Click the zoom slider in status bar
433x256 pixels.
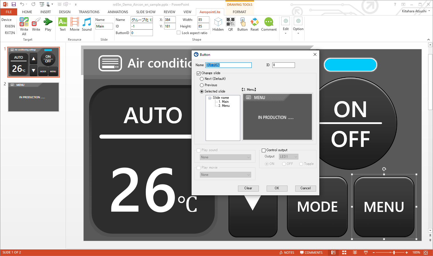pyautogui.click(x=394, y=253)
